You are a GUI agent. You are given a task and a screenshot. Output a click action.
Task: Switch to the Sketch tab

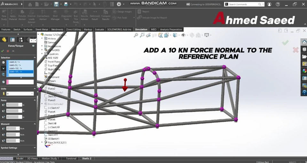[17, 29]
